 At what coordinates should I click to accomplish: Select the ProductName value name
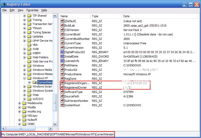pyautogui.click(x=73, y=74)
